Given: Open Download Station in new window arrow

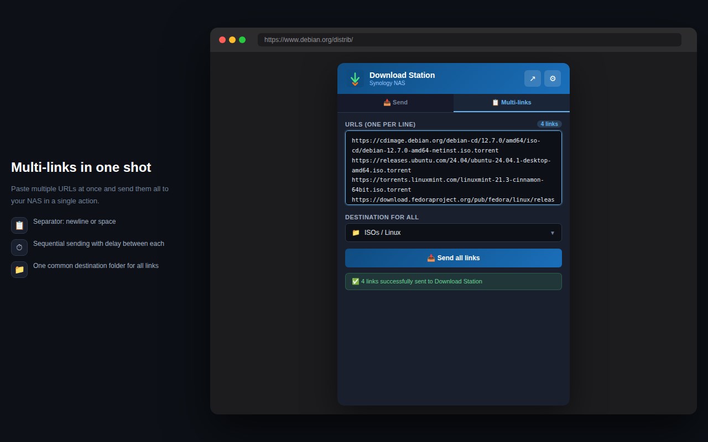Looking at the screenshot, I should tap(533, 78).
